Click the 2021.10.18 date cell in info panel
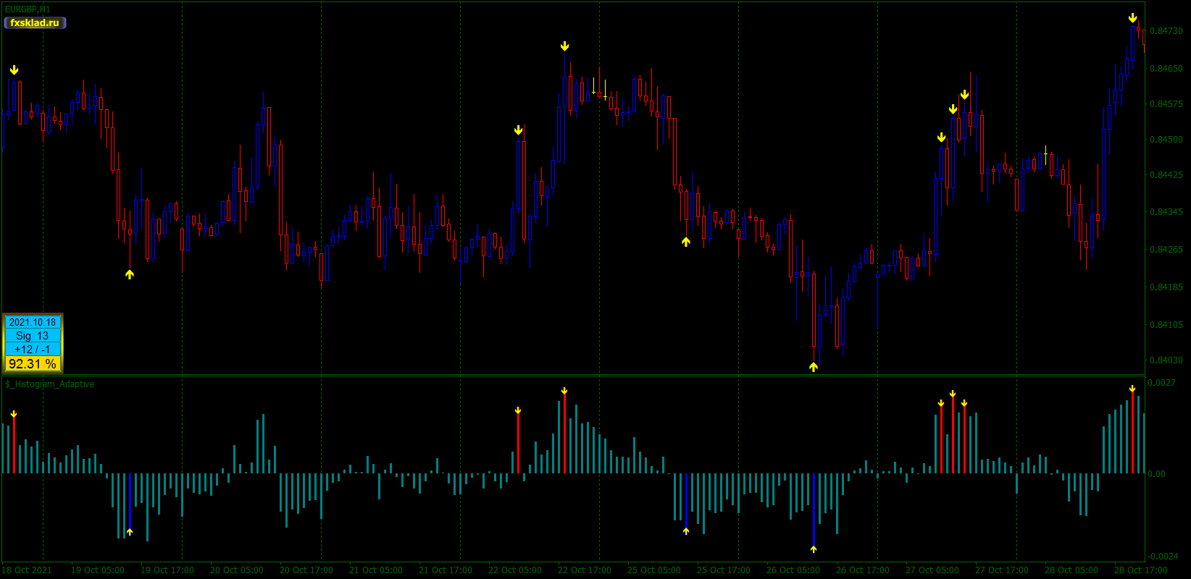Screen dimensions: 1191x579 (x=33, y=323)
